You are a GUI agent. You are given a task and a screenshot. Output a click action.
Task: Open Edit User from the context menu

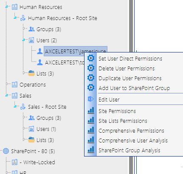(109, 100)
